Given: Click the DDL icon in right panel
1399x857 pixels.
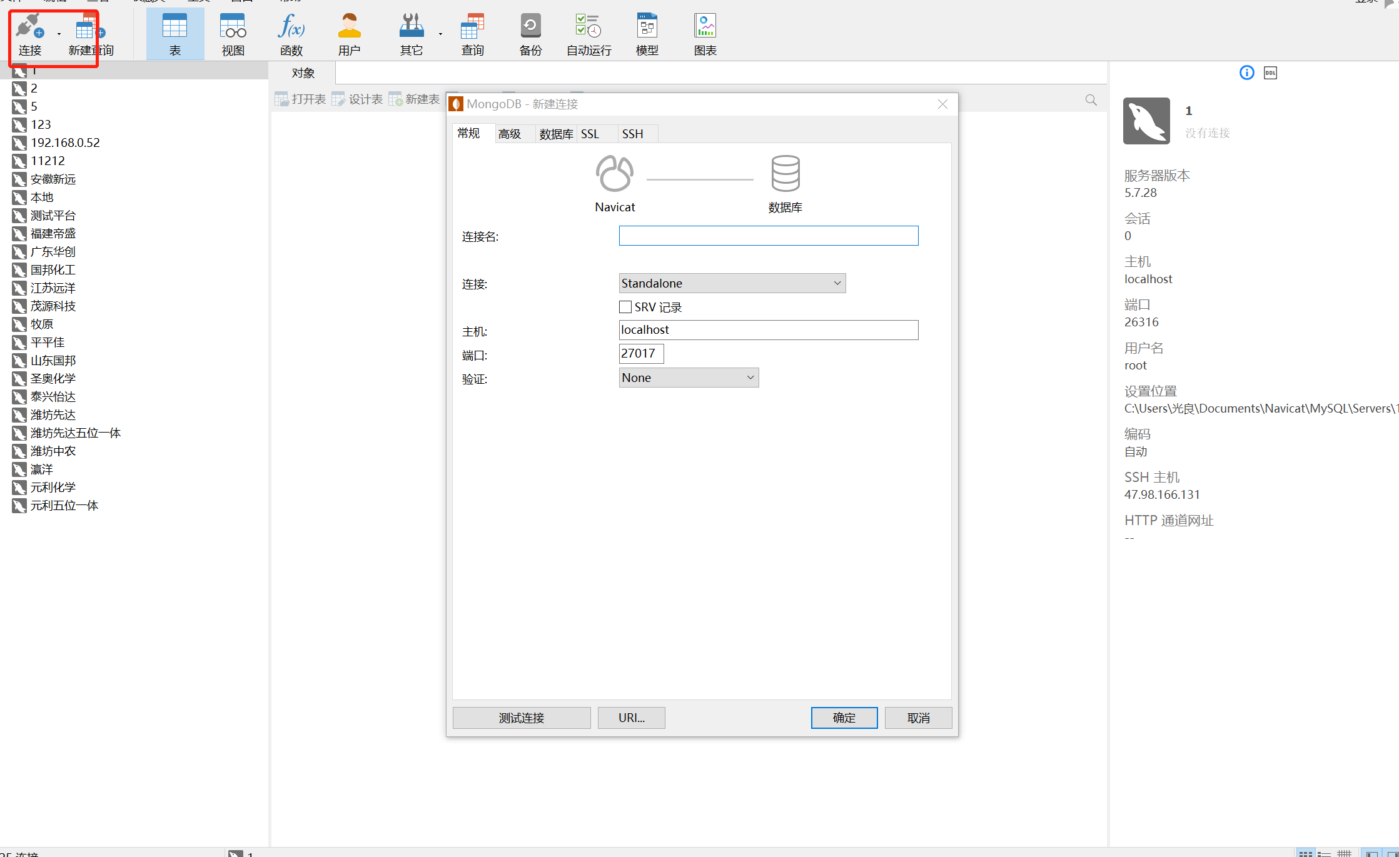Looking at the screenshot, I should click(x=1271, y=73).
